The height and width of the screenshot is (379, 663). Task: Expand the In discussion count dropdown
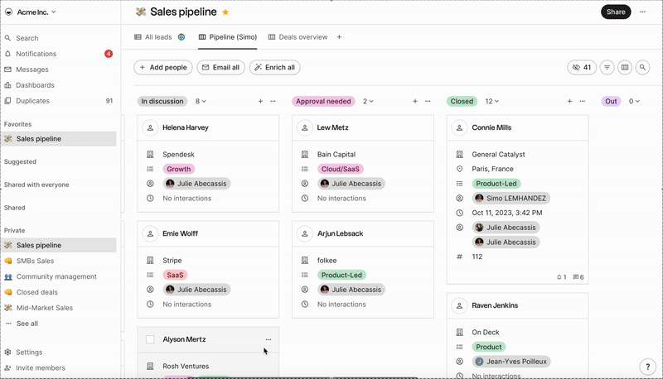201,101
